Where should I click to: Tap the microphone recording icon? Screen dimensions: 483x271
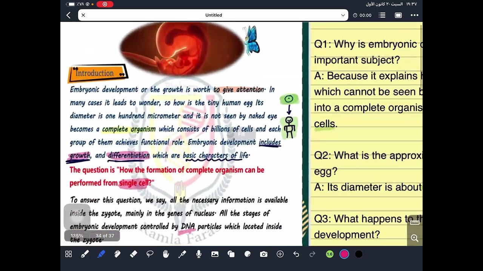click(x=199, y=254)
